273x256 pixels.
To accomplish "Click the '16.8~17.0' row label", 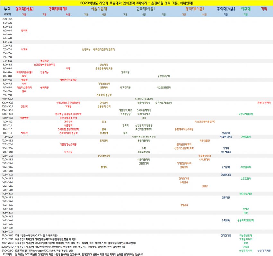I will click(x=7, y=232).
